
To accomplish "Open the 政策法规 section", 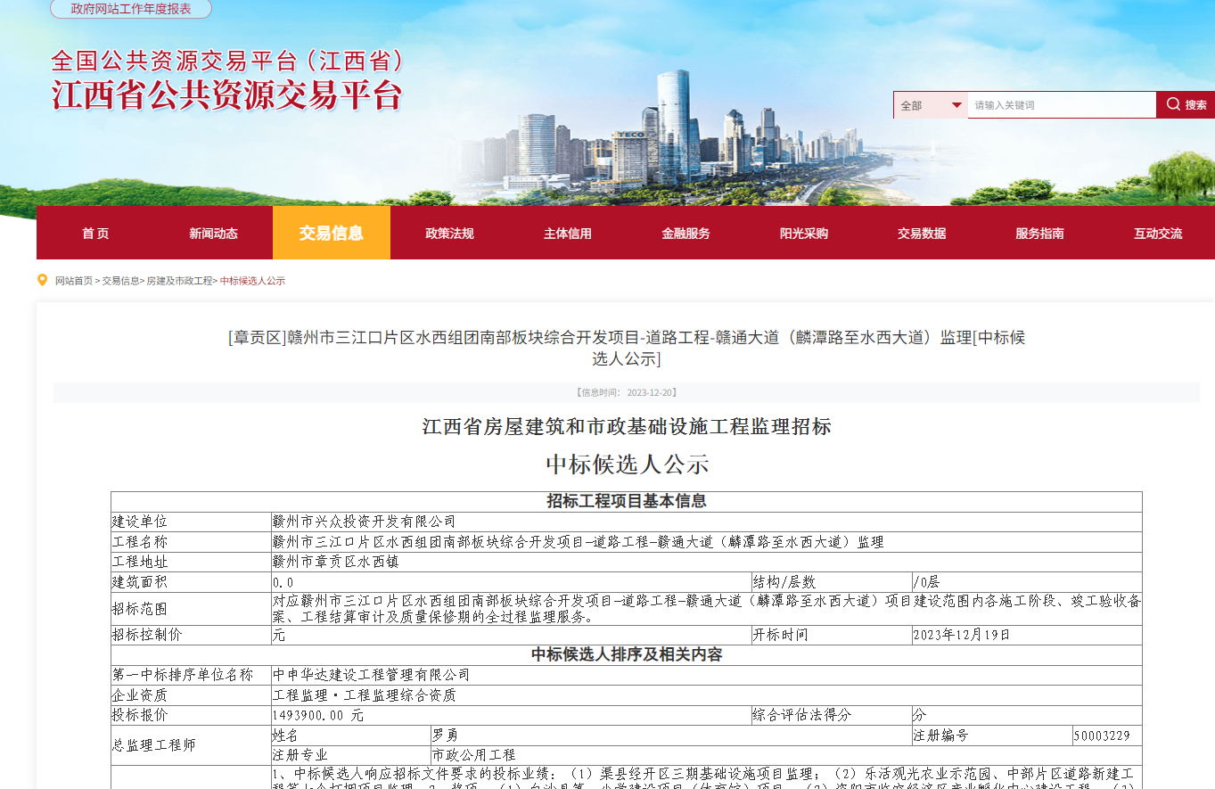I will [x=449, y=233].
